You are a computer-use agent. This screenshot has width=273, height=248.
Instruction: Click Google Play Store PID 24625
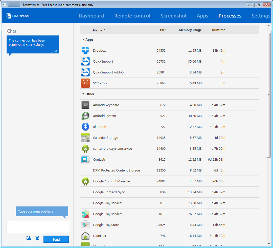[x=161, y=225]
